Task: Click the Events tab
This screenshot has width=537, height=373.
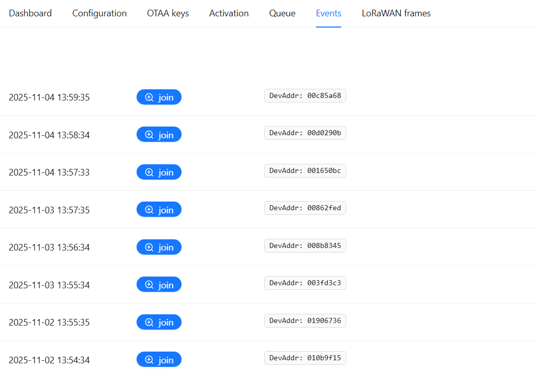Action: pos(328,13)
